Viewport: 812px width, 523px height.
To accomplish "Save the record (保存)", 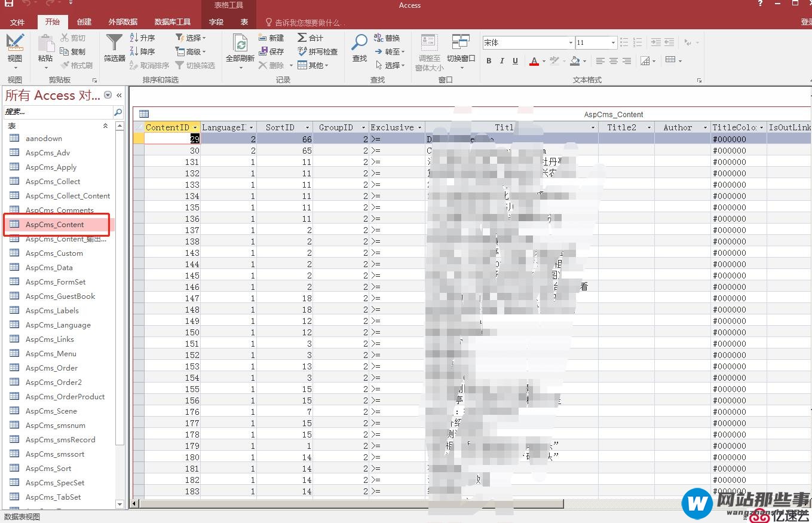I will [x=271, y=51].
